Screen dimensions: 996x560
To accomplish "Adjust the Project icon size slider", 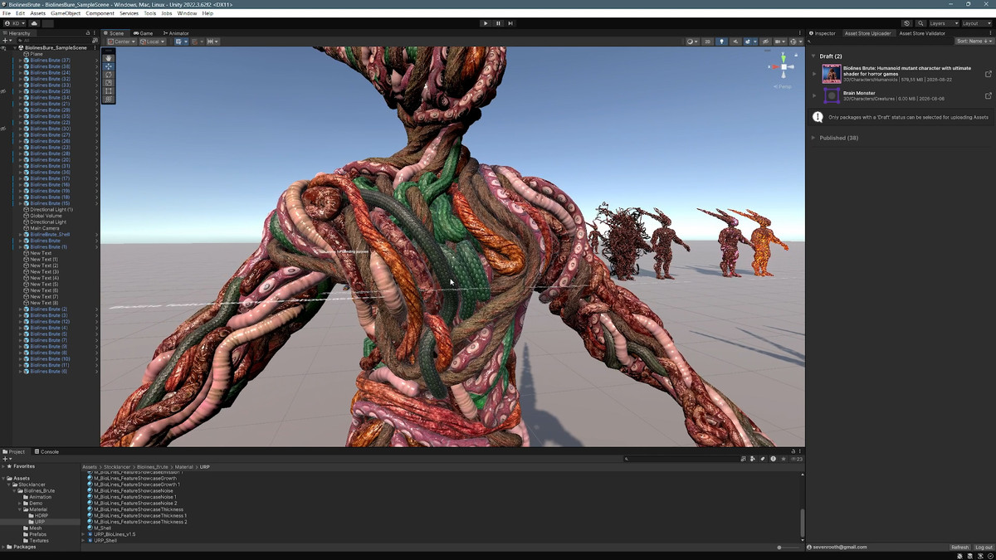I will 788,548.
